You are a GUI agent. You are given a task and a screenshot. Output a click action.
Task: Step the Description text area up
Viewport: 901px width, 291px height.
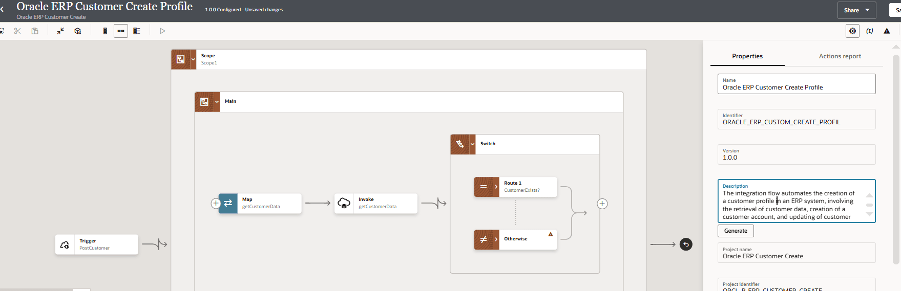click(x=869, y=195)
